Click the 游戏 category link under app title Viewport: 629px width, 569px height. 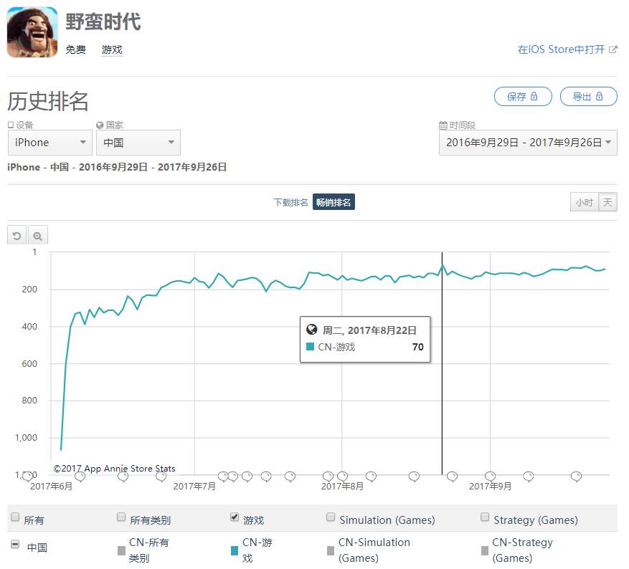pos(112,49)
